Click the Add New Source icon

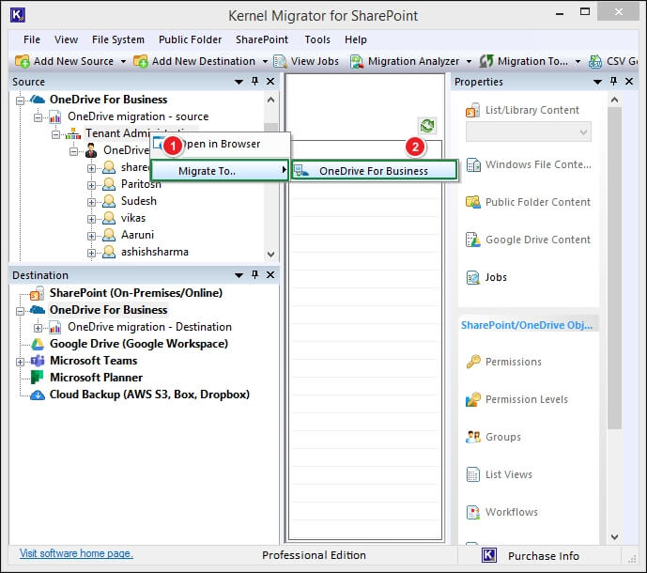23,61
